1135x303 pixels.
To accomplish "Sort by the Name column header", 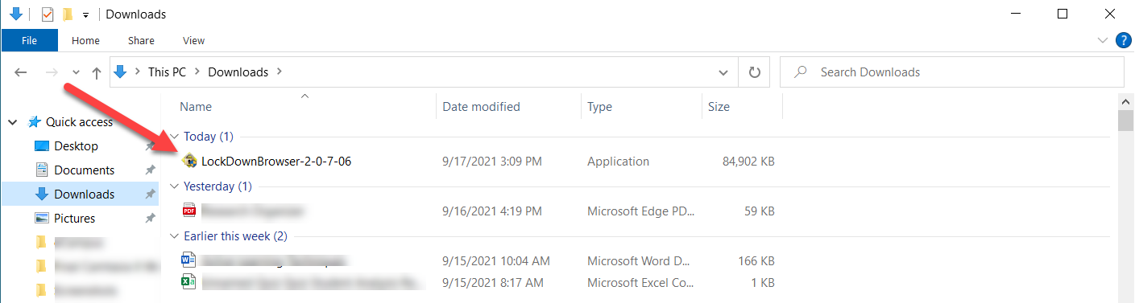I will [196, 106].
